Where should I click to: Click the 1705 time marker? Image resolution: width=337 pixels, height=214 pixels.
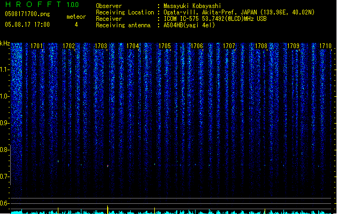[165, 46]
